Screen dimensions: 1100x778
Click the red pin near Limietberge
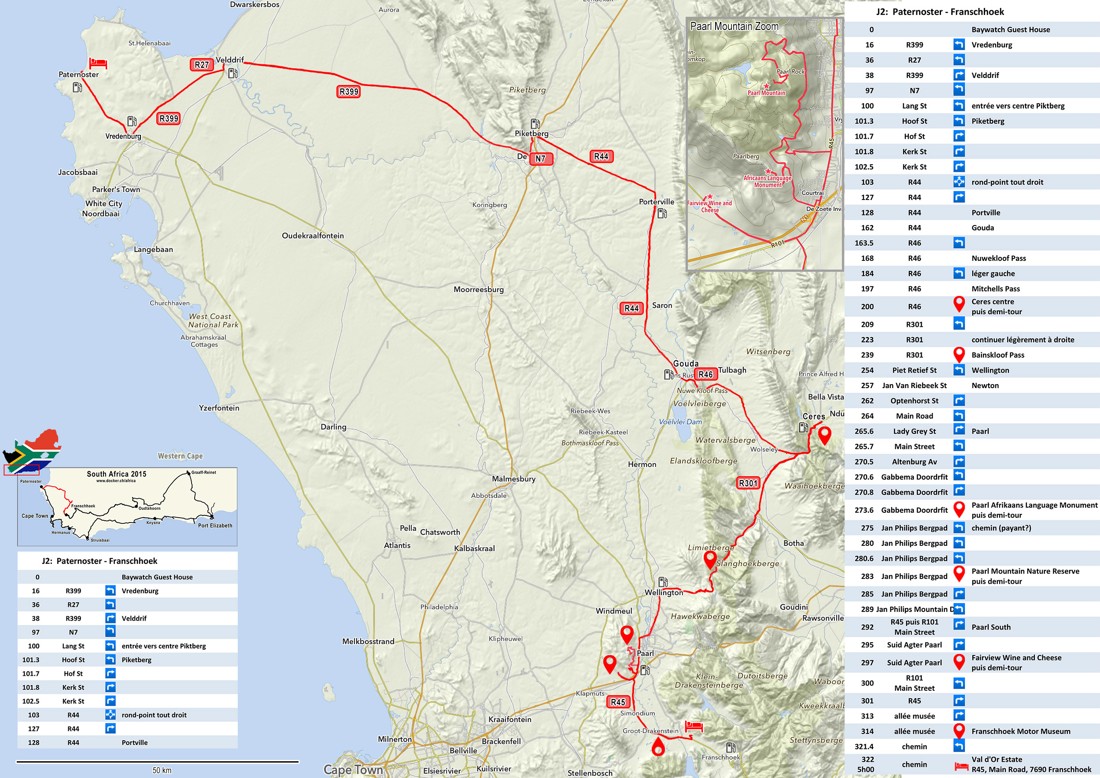point(709,559)
